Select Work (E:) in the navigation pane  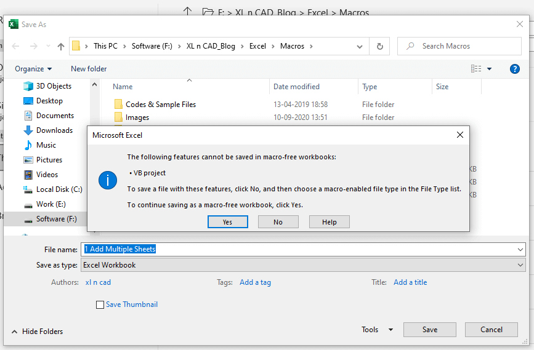(x=44, y=204)
